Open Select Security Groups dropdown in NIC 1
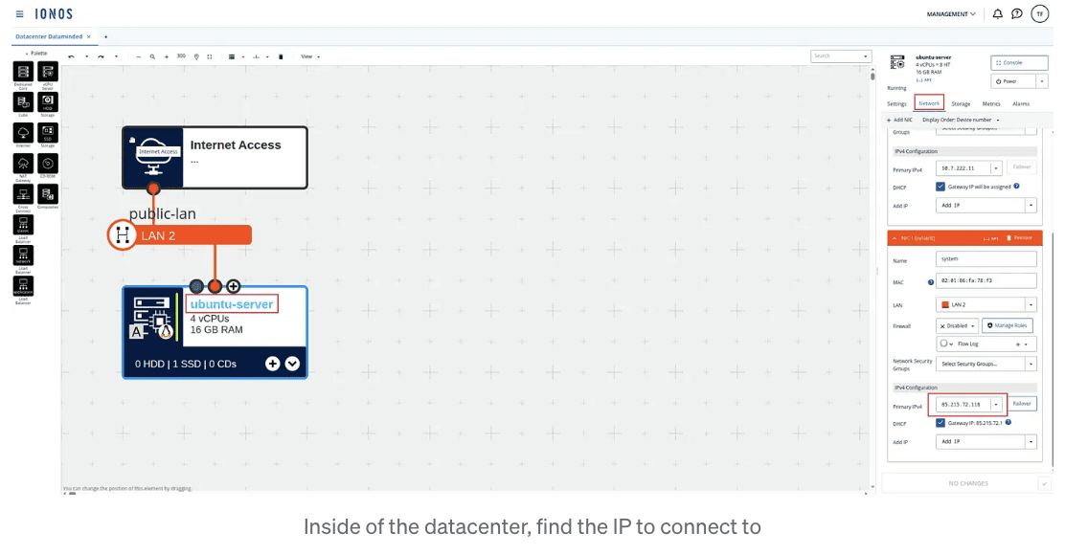 click(986, 364)
